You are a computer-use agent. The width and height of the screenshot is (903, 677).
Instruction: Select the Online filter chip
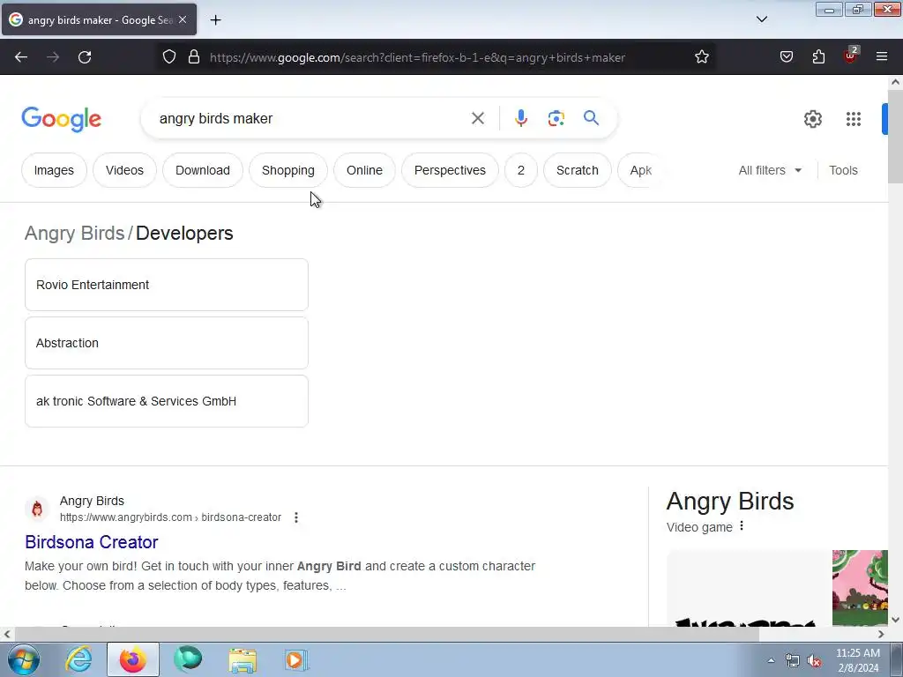coord(364,170)
